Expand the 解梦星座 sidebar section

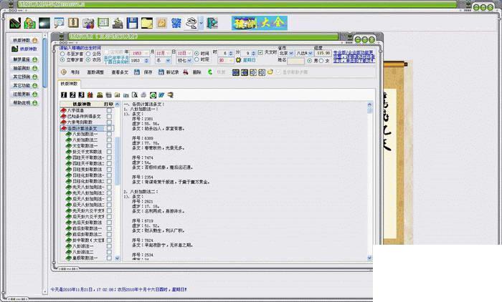tap(25, 59)
